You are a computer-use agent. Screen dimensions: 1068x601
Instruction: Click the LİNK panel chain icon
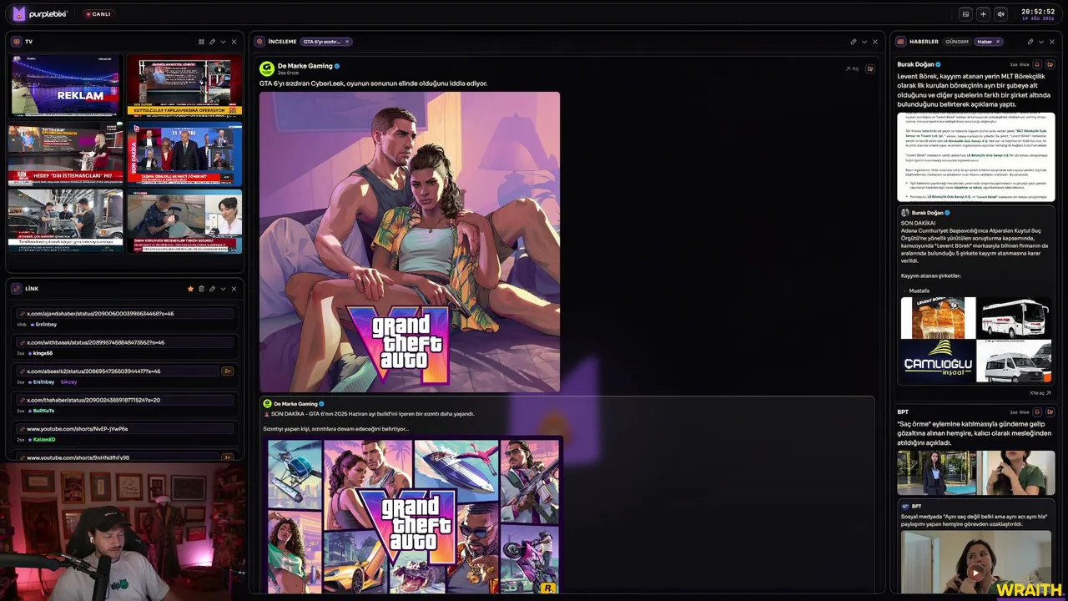[18, 289]
